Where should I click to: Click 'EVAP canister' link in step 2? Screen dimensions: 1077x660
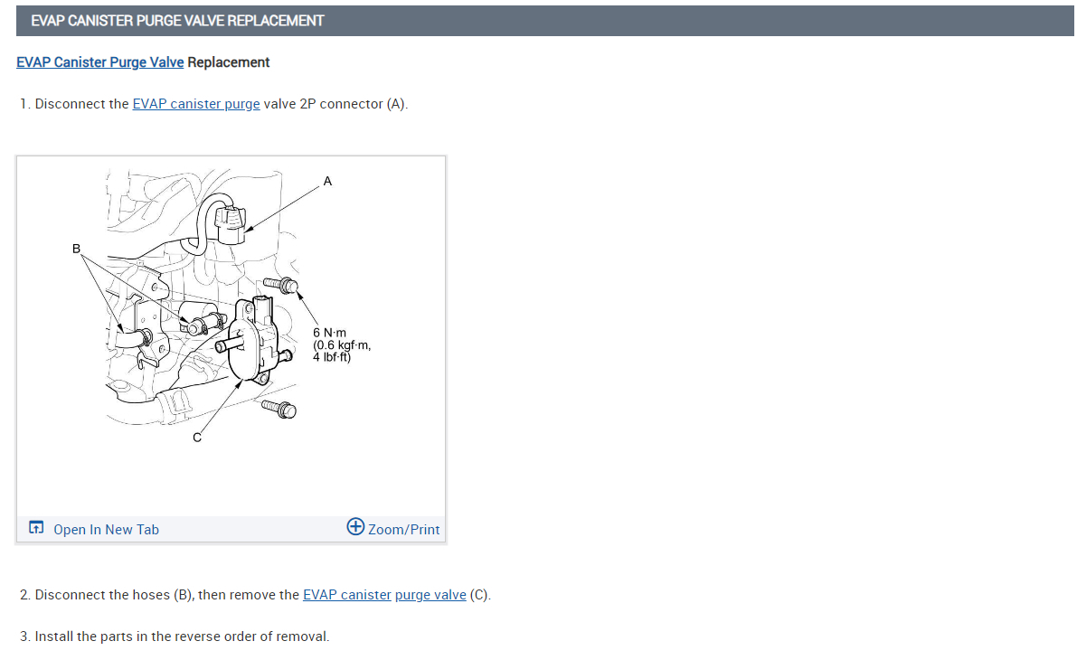click(347, 595)
